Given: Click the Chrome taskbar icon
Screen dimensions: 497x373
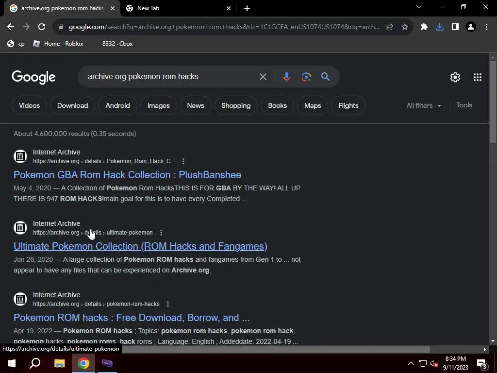Looking at the screenshot, I should point(83,363).
